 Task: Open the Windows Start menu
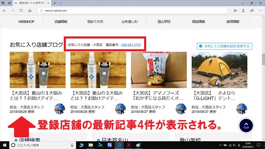coord(5,145)
